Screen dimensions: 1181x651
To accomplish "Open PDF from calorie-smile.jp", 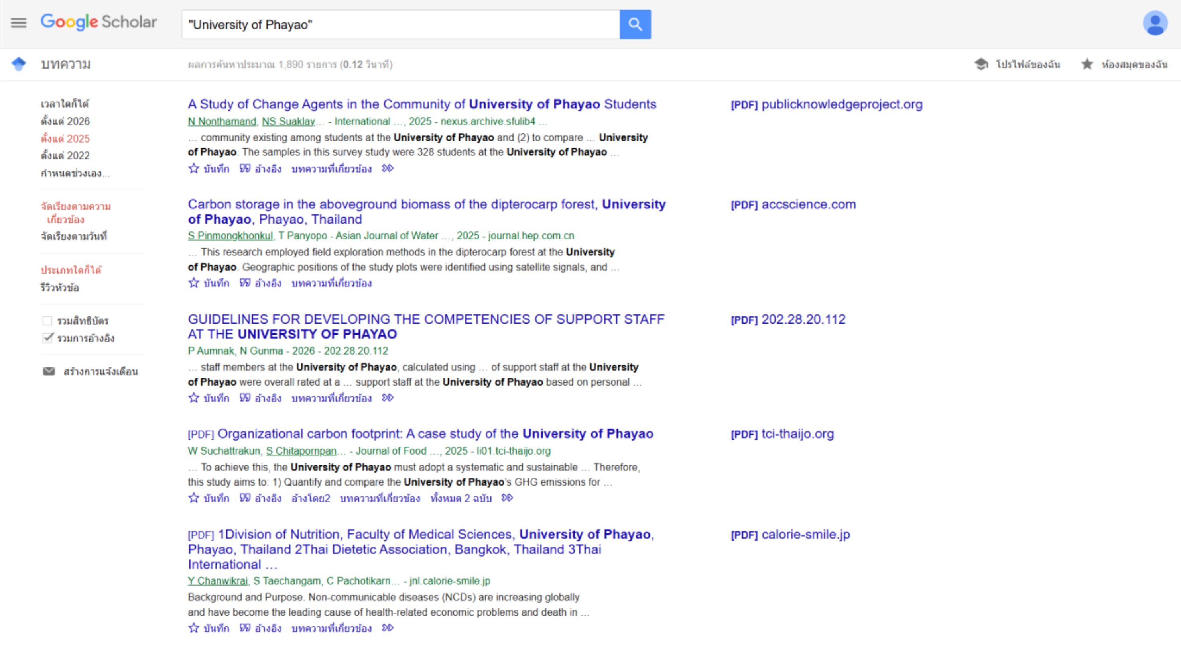I will [x=790, y=535].
